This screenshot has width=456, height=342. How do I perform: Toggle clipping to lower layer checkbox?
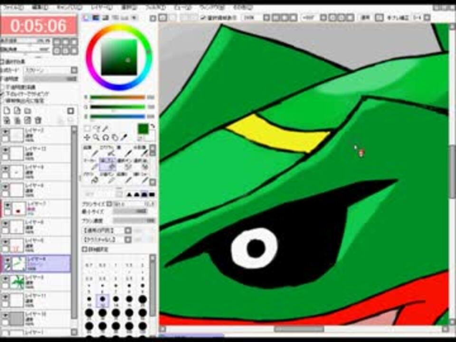click(x=2, y=94)
